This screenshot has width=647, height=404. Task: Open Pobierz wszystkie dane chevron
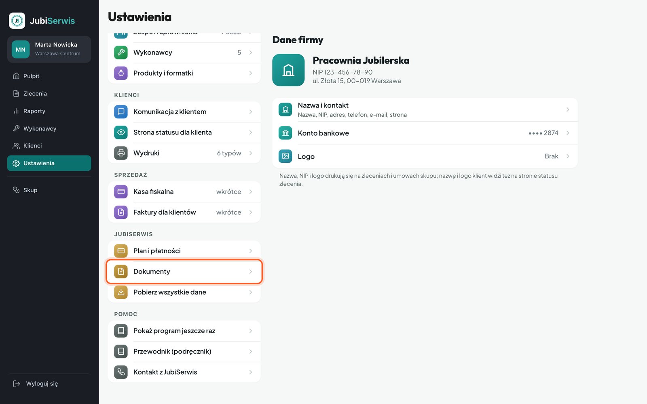coord(251,292)
